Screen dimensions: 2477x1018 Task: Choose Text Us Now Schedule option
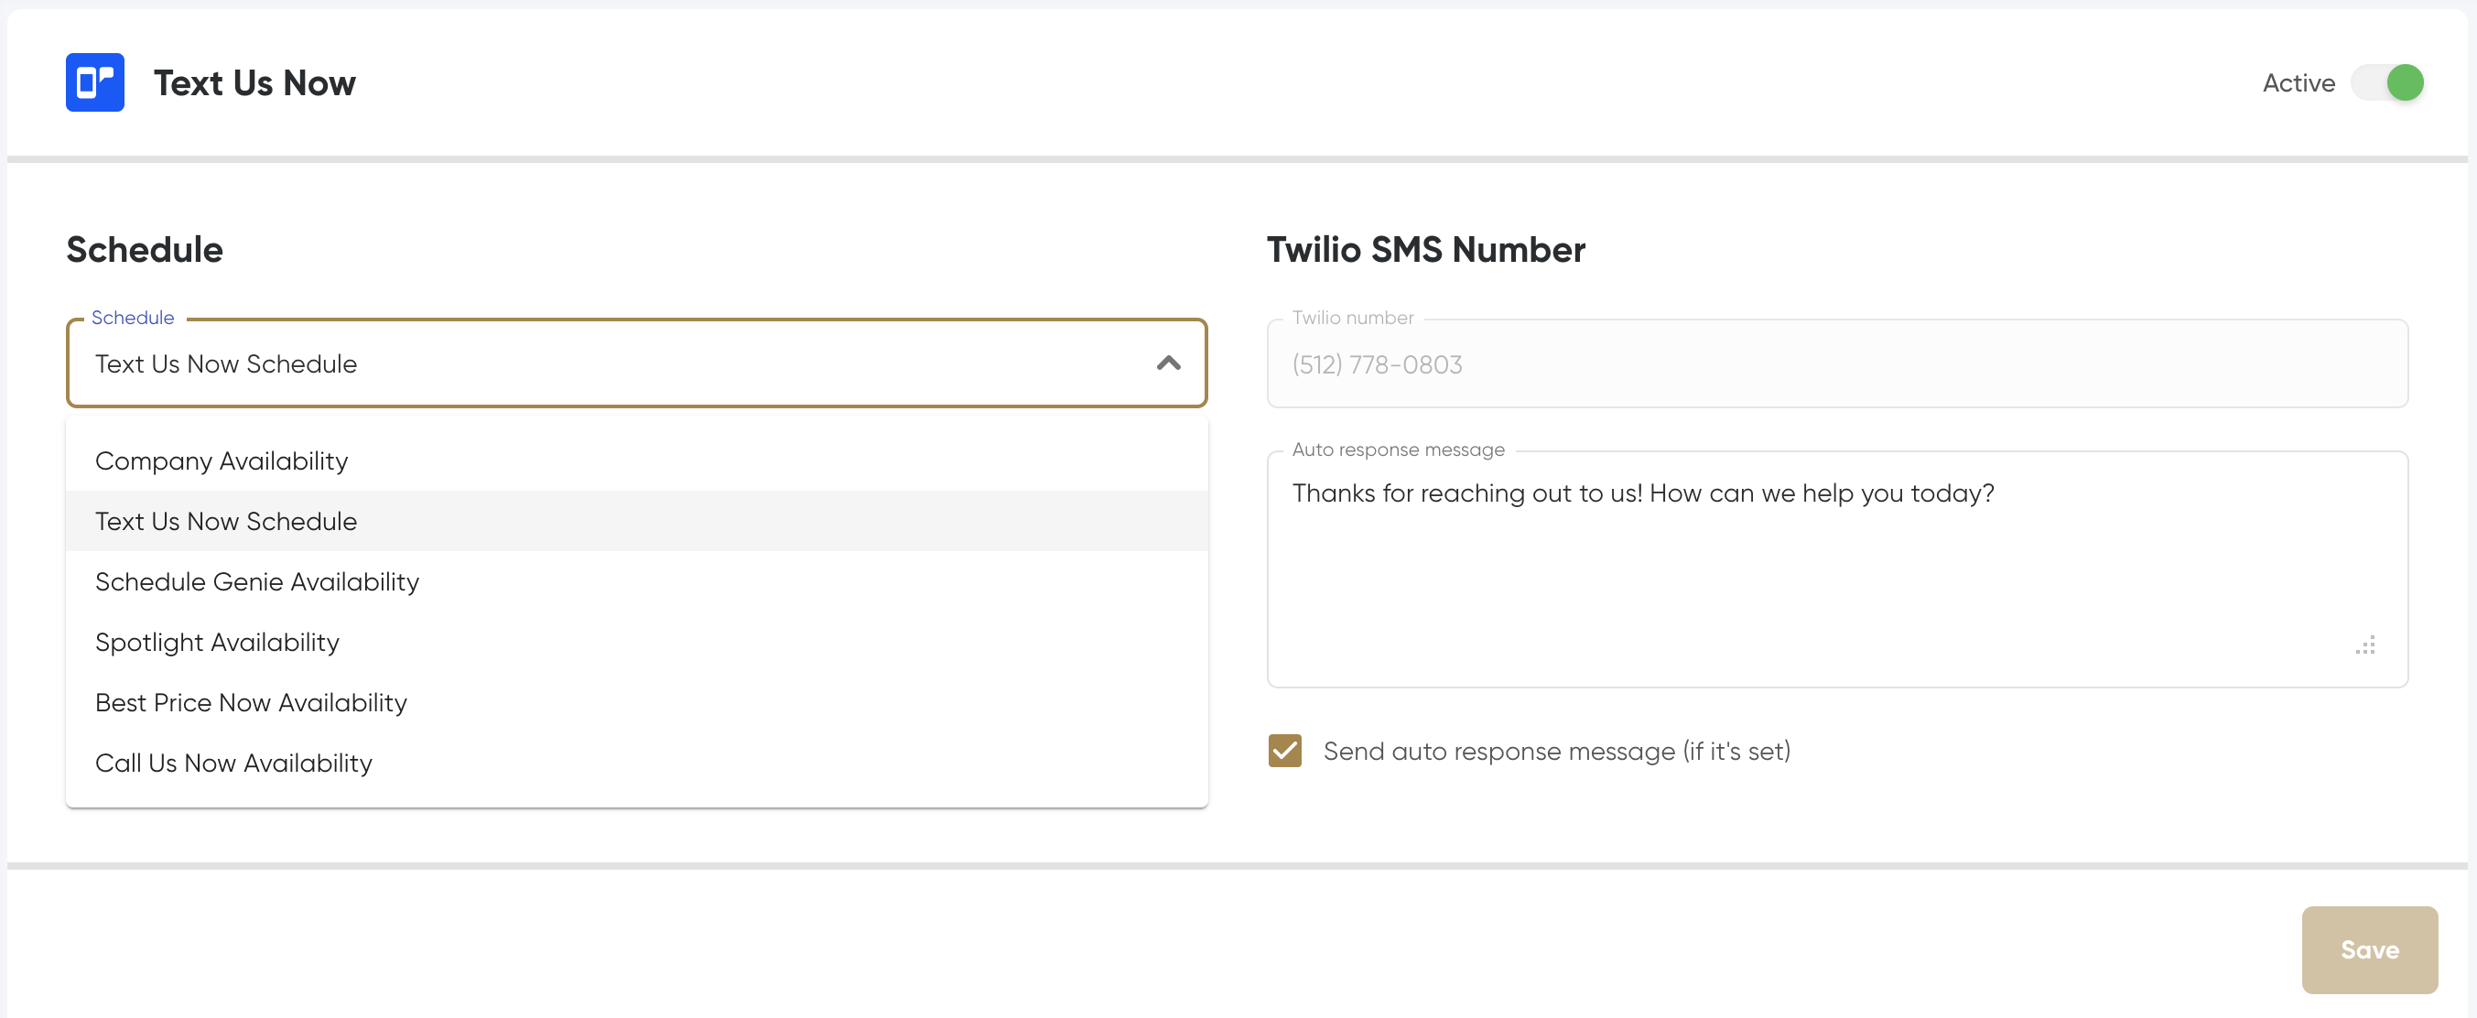pos(226,521)
